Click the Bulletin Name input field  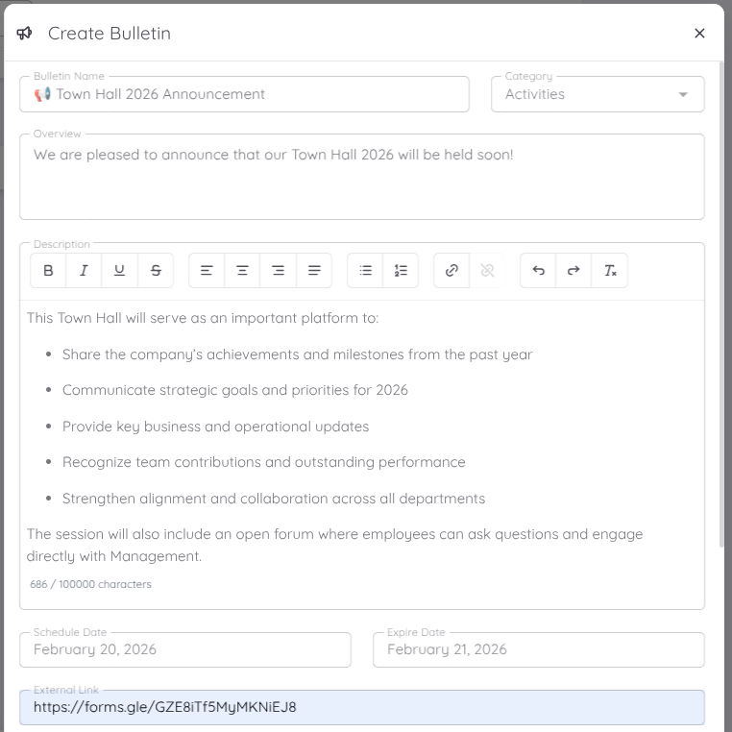point(244,94)
